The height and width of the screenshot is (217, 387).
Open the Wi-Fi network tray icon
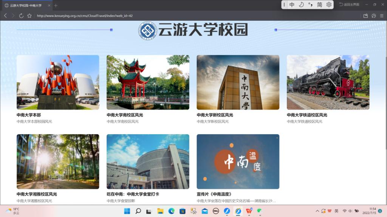[x=345, y=211]
